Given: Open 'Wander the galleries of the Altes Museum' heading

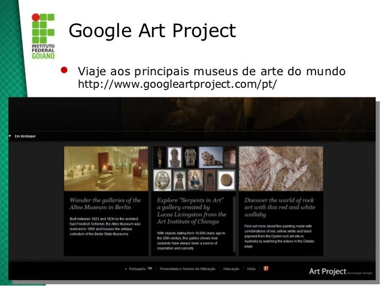Looking at the screenshot, I should point(105,204).
